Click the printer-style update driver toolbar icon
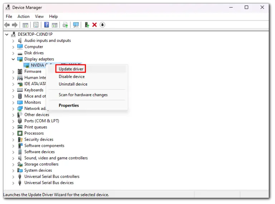Image resolution: width=275 pixels, height=204 pixels. point(65,25)
